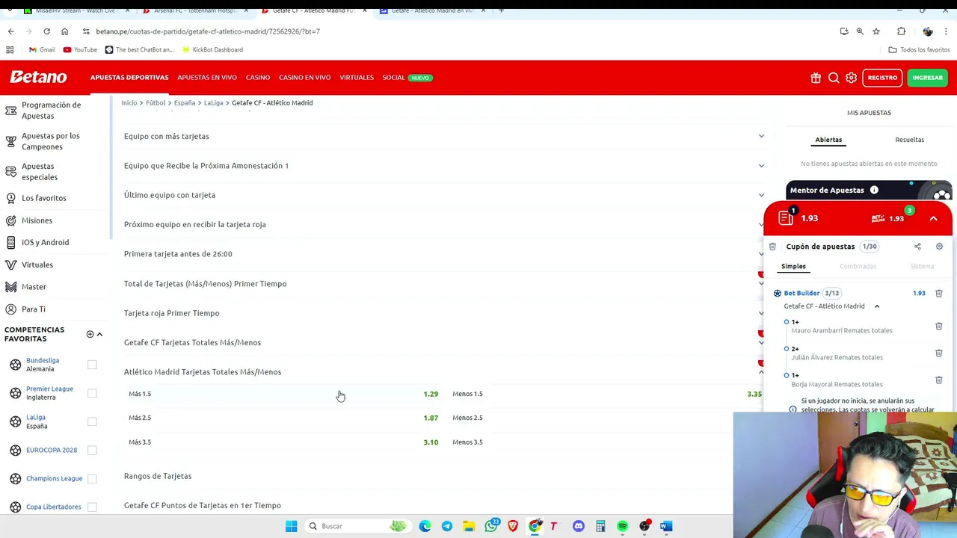
Task: Reload the browser page
Action: pos(46,31)
